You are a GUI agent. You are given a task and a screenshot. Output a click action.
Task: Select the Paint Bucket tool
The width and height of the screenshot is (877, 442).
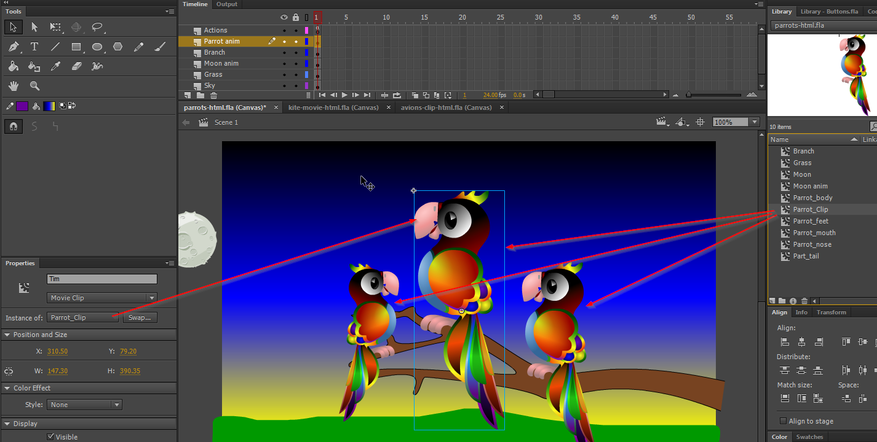[13, 66]
